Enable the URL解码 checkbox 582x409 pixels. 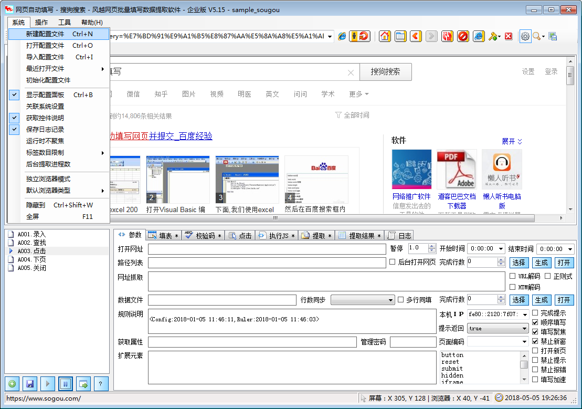tap(513, 276)
